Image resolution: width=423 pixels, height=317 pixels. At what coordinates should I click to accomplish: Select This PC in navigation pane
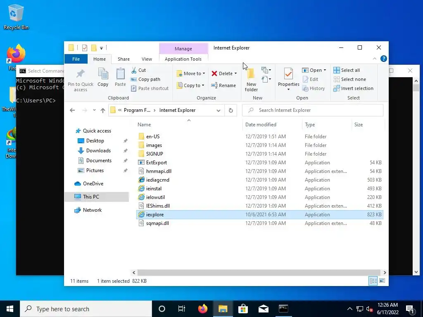tap(97, 197)
